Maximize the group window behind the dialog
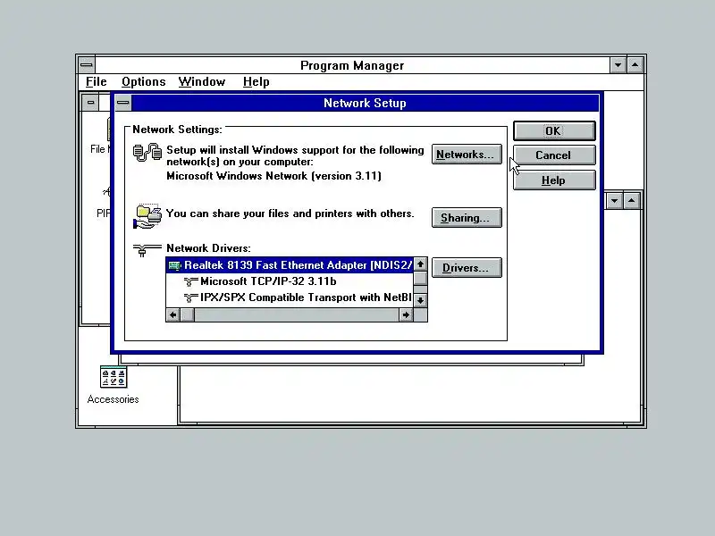 point(632,200)
